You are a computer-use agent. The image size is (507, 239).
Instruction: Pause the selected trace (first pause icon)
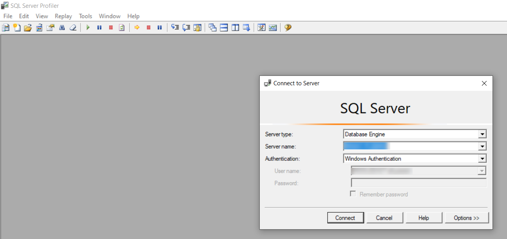(100, 28)
